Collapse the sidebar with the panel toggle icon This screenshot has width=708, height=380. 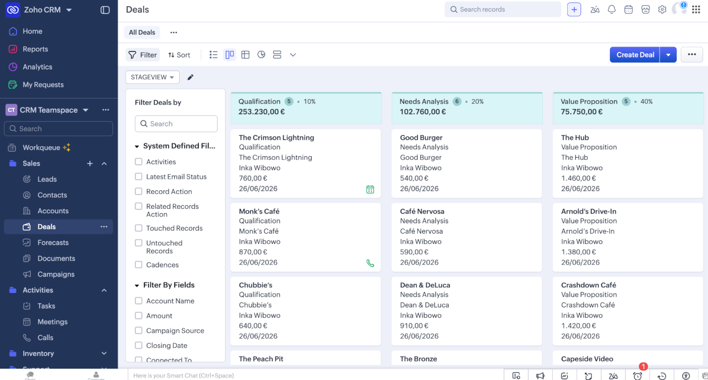(105, 10)
